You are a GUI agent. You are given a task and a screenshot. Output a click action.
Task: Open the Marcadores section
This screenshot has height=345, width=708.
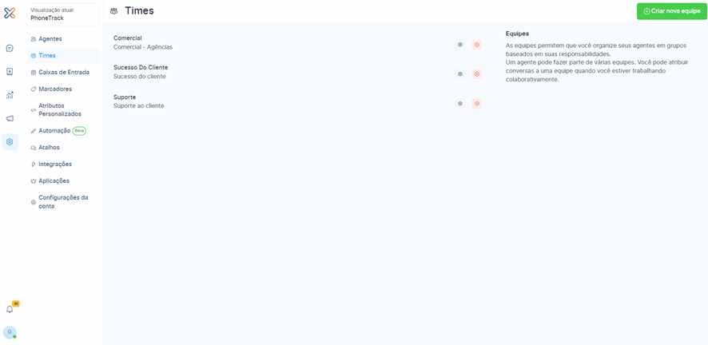63,89
